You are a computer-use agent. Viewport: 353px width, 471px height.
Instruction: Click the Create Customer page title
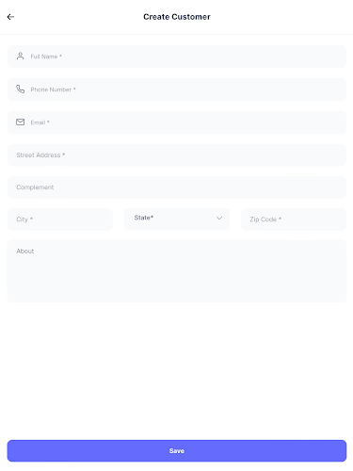tap(177, 17)
